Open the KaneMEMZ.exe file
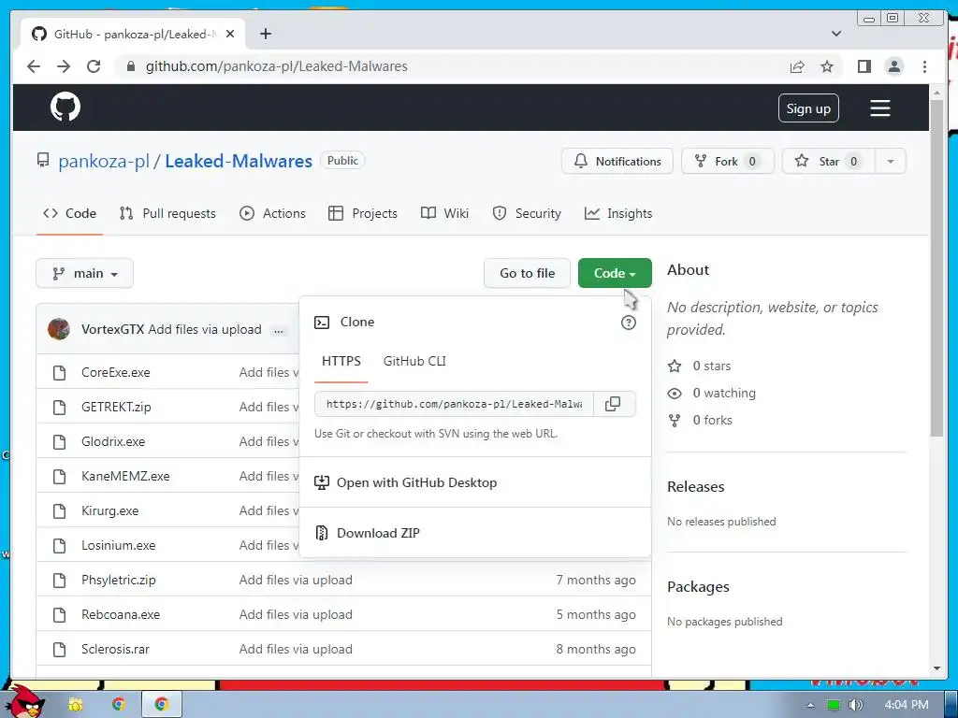The image size is (958, 718). (x=125, y=476)
